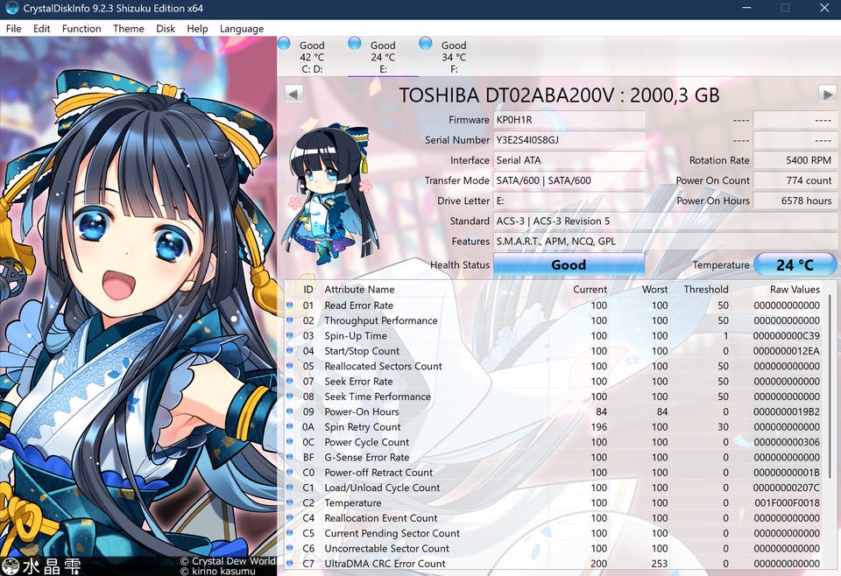
Task: Click the Rotation Rate value 5400 RPM
Action: (795, 160)
